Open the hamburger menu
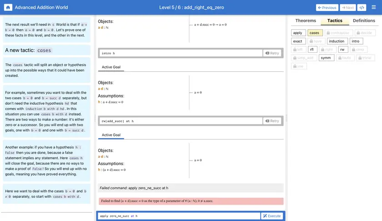The image size is (382, 221). click(374, 7)
